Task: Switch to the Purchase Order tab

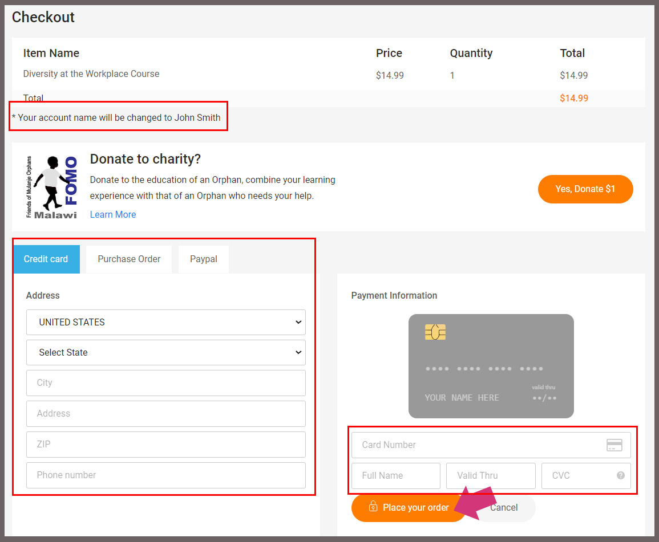Action: click(129, 259)
